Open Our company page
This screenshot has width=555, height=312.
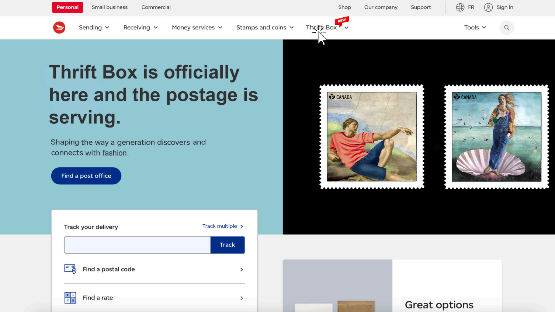381,7
